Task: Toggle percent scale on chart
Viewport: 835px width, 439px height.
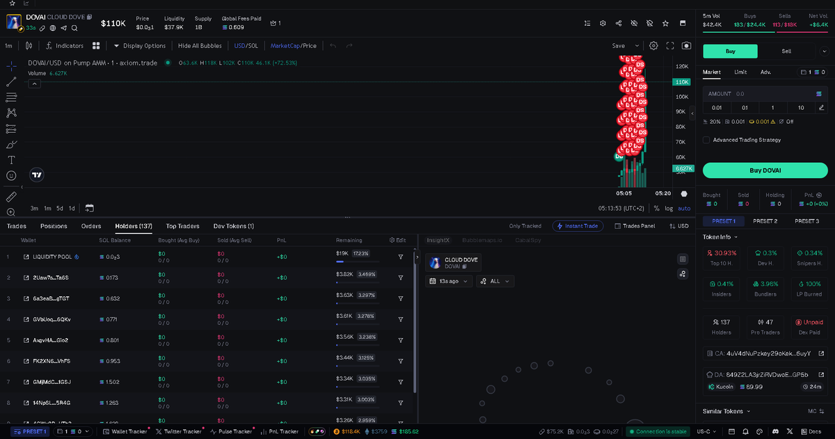Action: coord(656,208)
